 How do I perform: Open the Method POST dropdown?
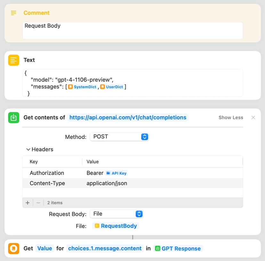(x=119, y=137)
